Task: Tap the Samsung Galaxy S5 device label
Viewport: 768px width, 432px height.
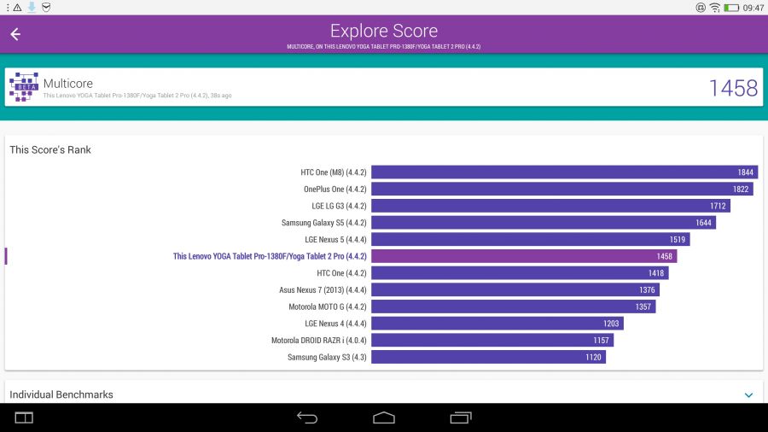Action: [323, 223]
